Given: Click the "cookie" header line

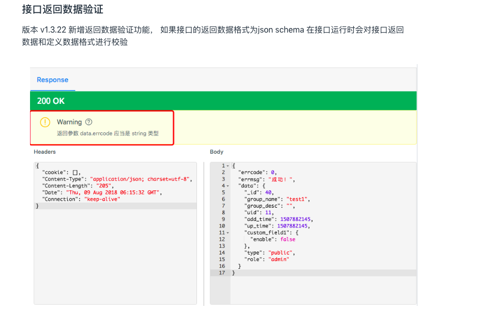Looking at the screenshot, I should click(61, 173).
